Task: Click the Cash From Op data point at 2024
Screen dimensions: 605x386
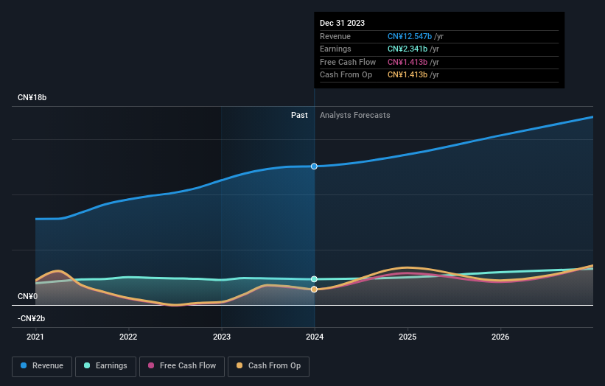Action: coord(314,289)
